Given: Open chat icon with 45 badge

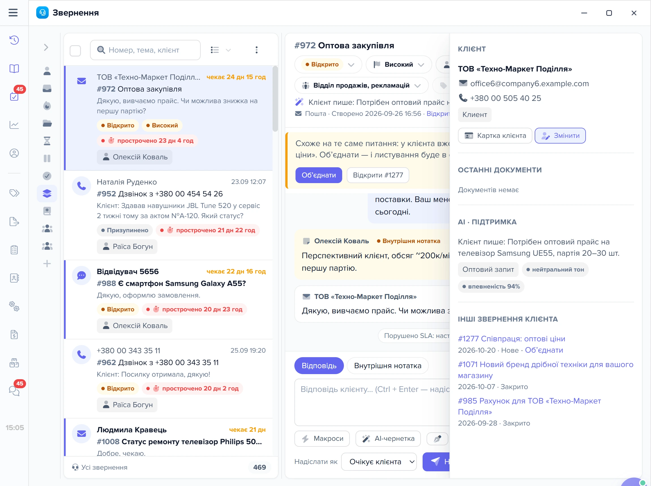Looking at the screenshot, I should tap(14, 391).
